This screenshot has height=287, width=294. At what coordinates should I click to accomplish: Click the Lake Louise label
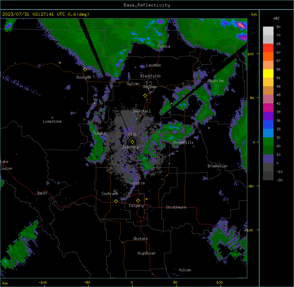(x=6, y=165)
